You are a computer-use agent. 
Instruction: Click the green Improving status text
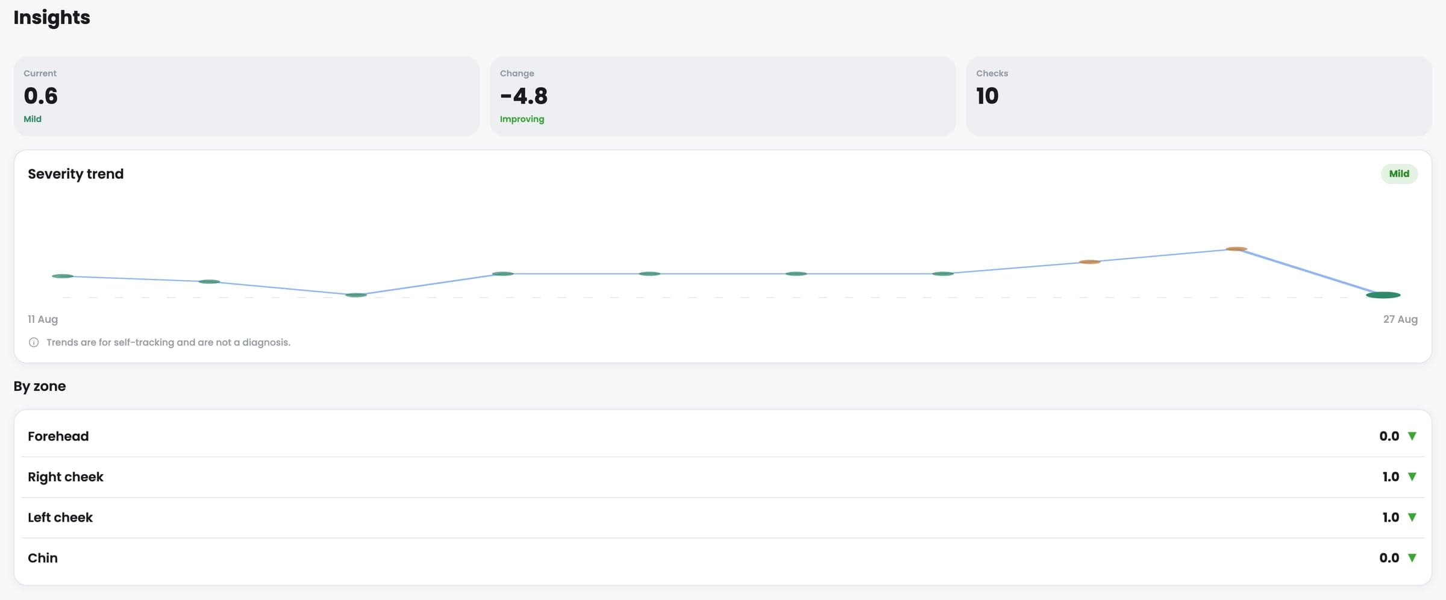coord(522,119)
